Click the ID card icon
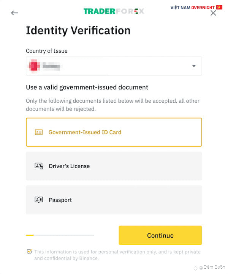The width and height of the screenshot is (228, 274). [39, 132]
